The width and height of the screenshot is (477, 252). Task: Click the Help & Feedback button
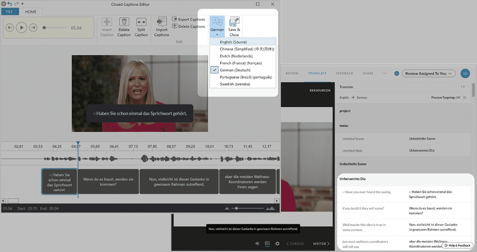click(x=457, y=245)
